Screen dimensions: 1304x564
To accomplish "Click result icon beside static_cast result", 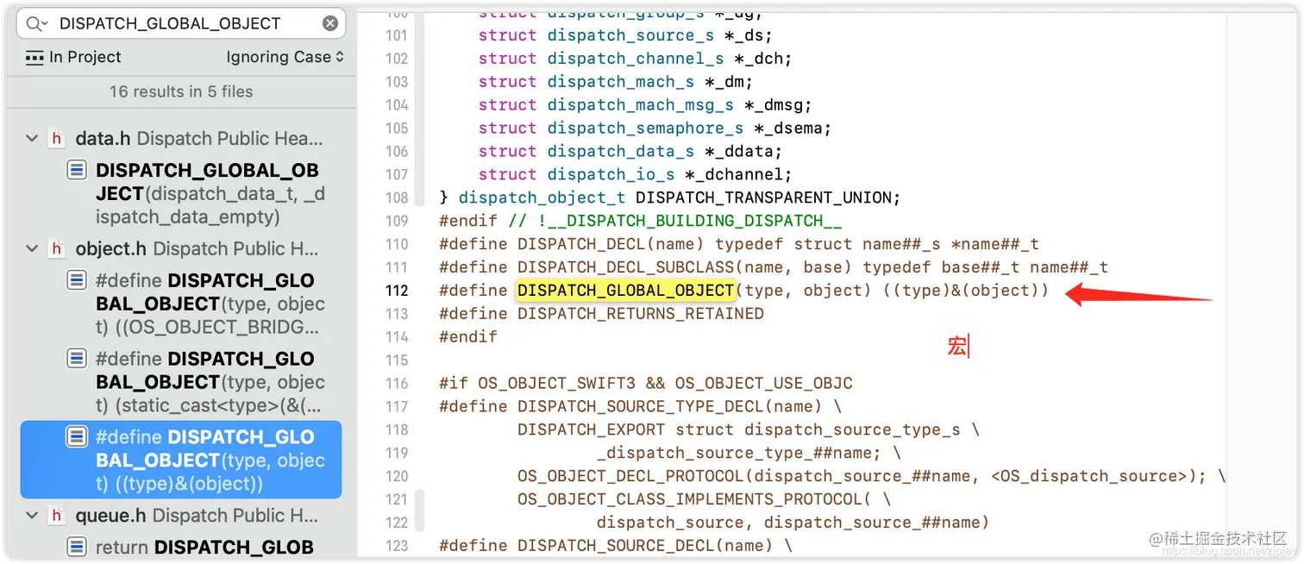I will pos(77,359).
